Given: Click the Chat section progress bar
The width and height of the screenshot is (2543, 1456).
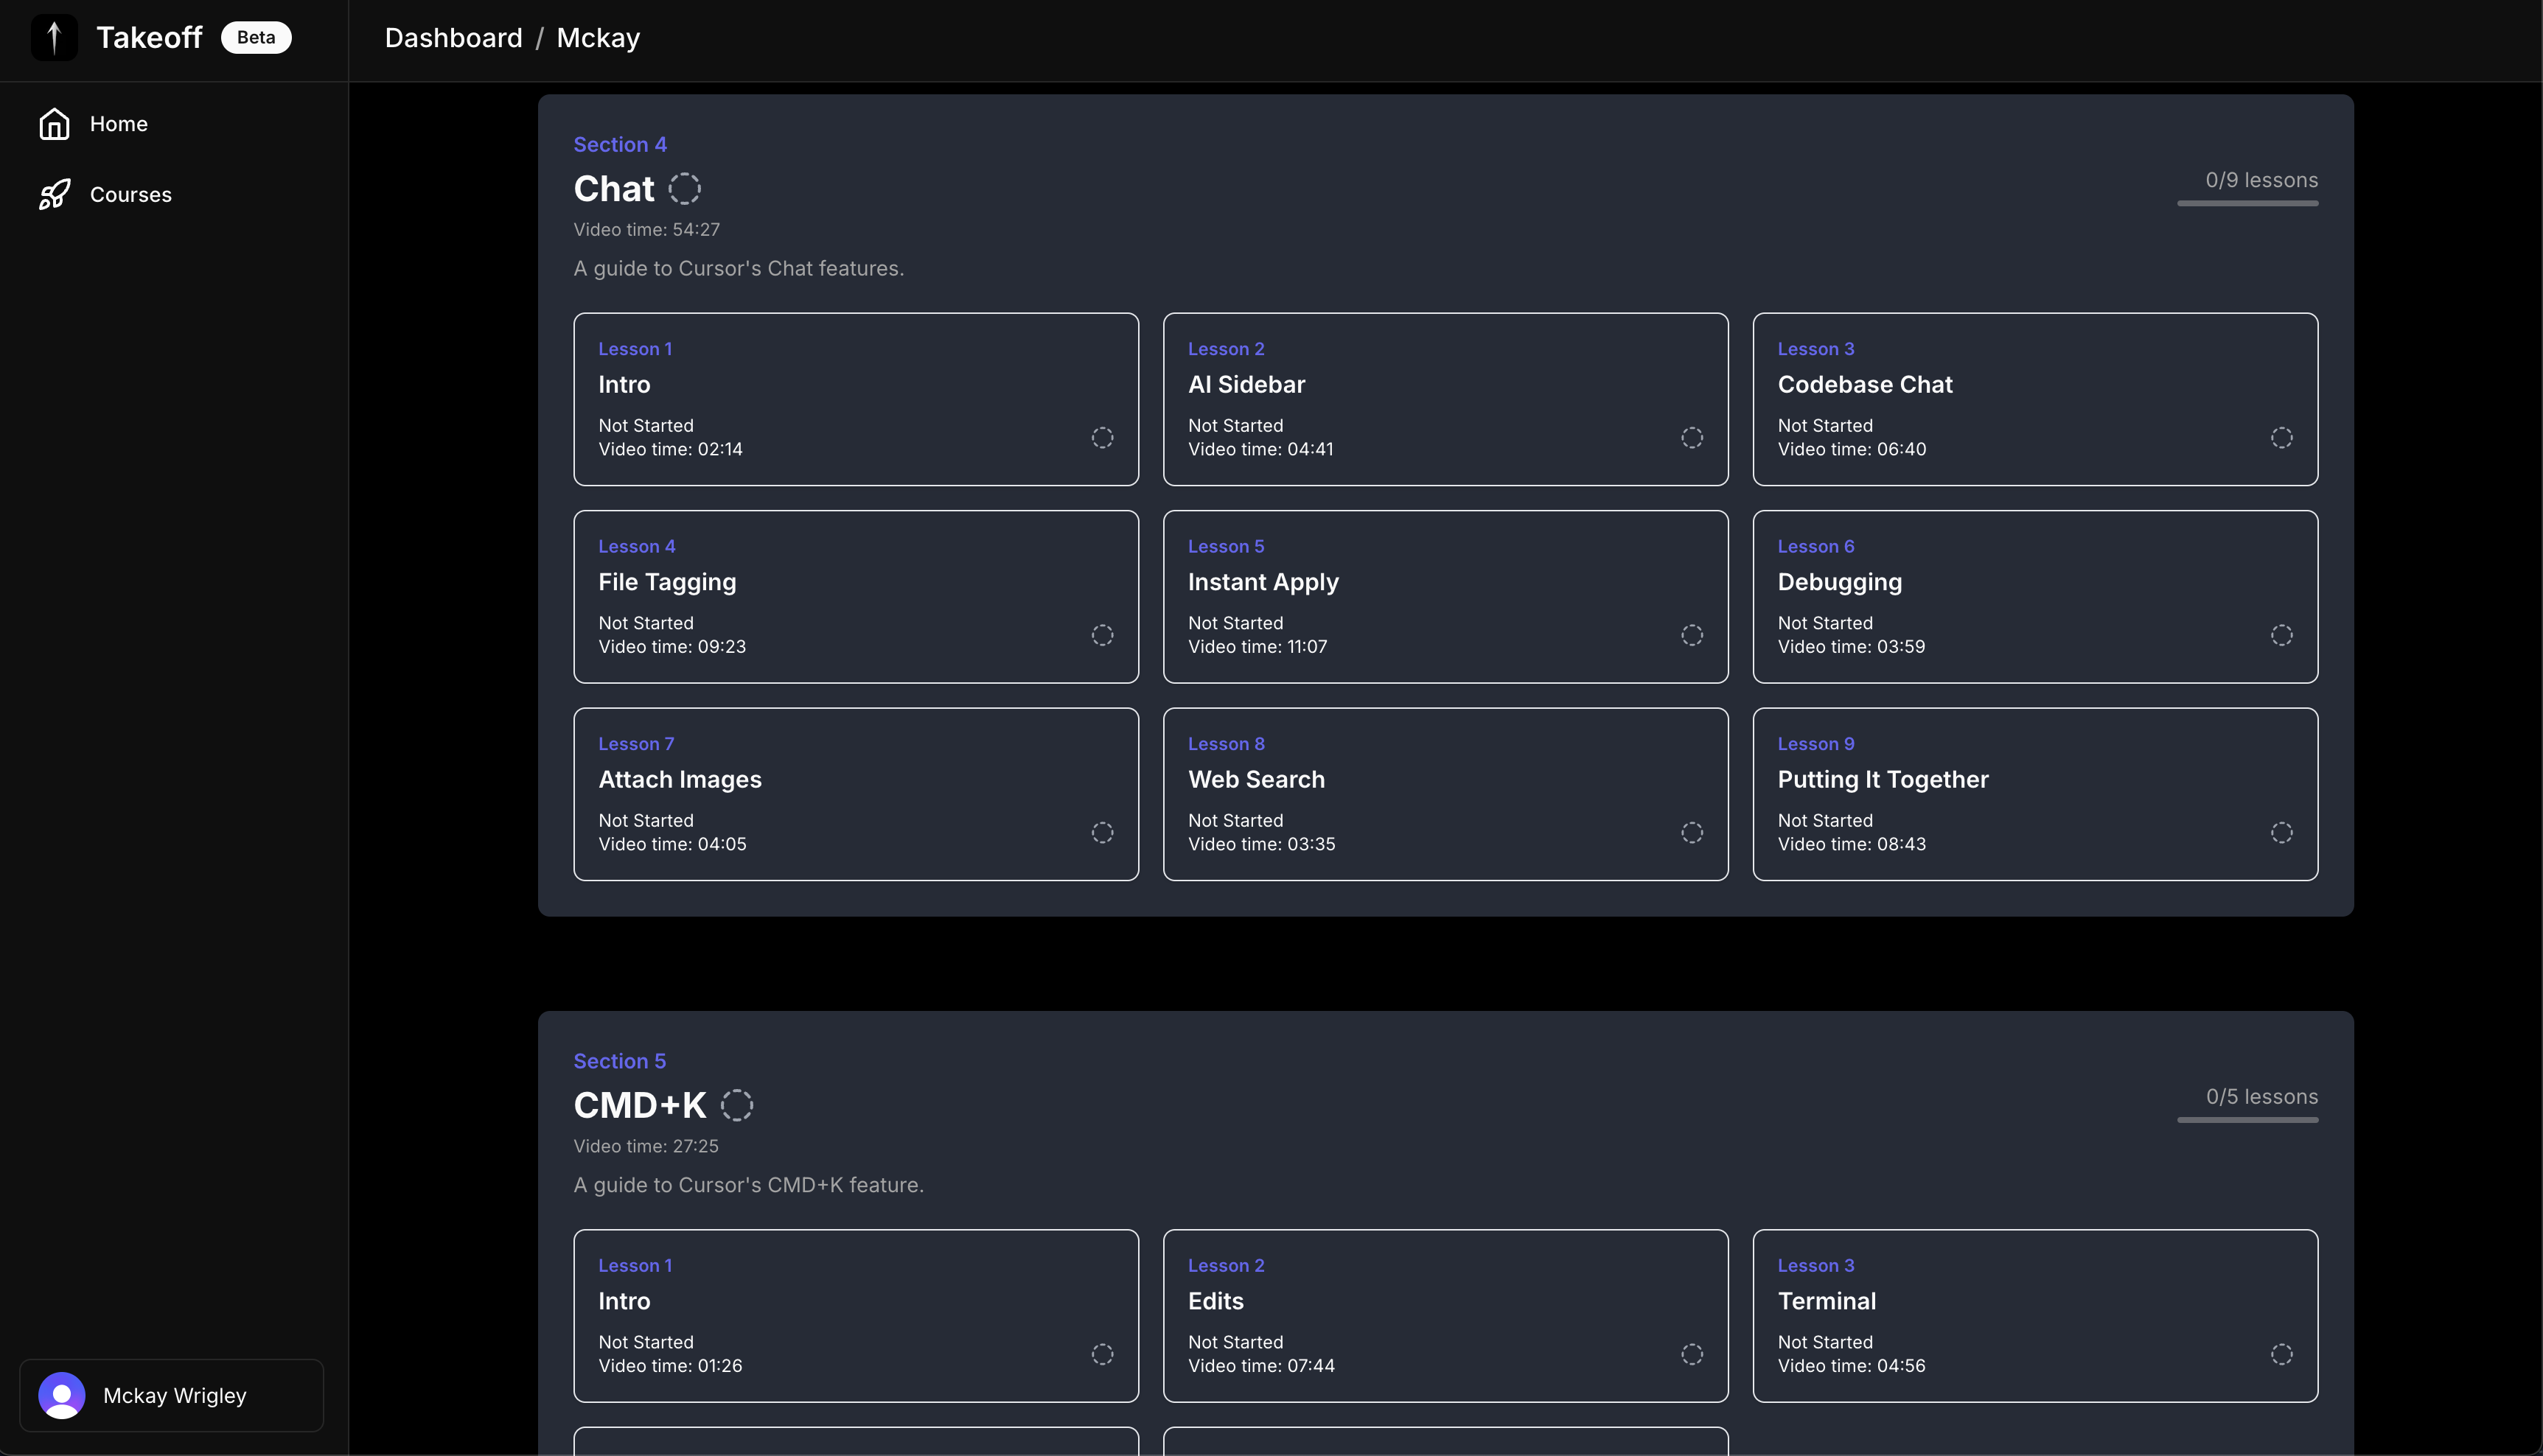Looking at the screenshot, I should point(2248,203).
